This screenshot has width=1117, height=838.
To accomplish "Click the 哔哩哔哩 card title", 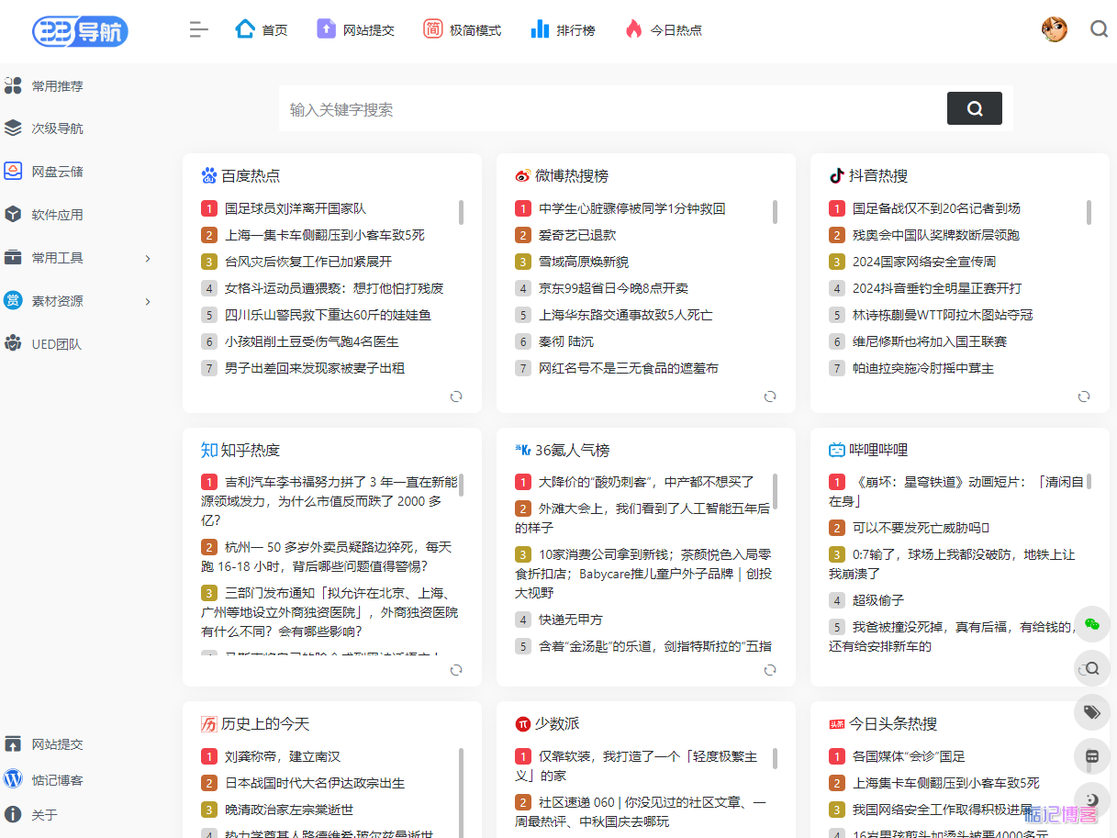I will [878, 450].
